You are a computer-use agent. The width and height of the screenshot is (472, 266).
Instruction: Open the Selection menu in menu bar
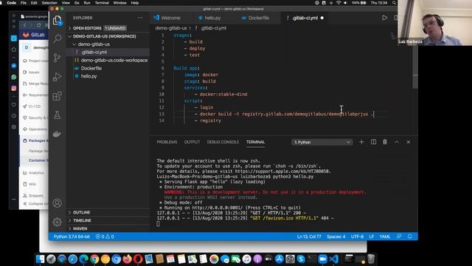pos(49,3)
